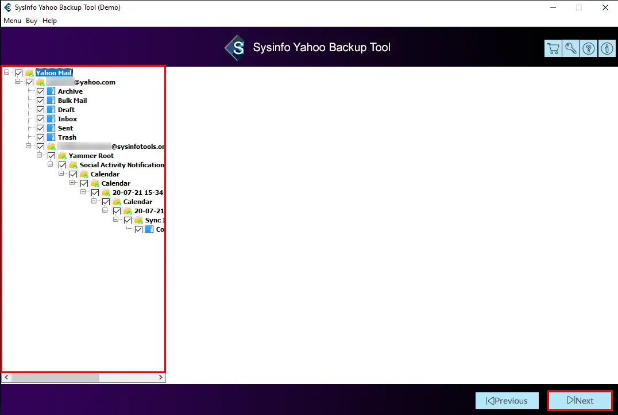Select the Yammer Root label

tap(91, 155)
